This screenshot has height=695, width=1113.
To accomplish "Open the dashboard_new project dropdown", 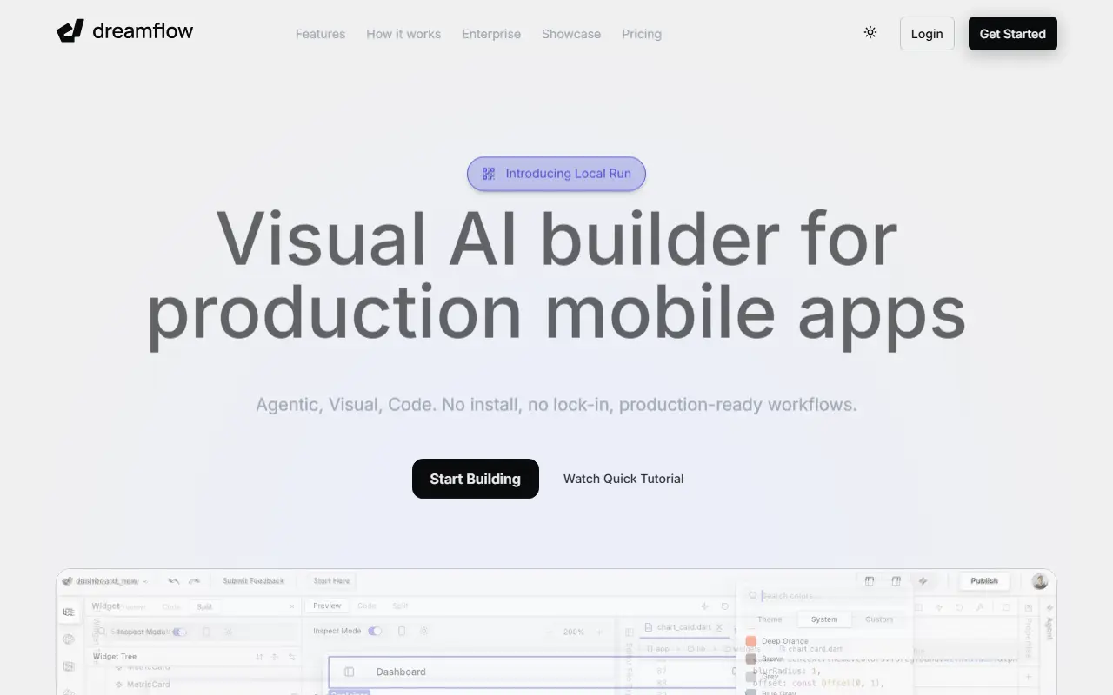I will tap(106, 581).
